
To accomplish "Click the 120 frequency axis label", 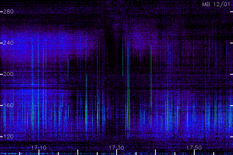I will (x=8, y=137).
